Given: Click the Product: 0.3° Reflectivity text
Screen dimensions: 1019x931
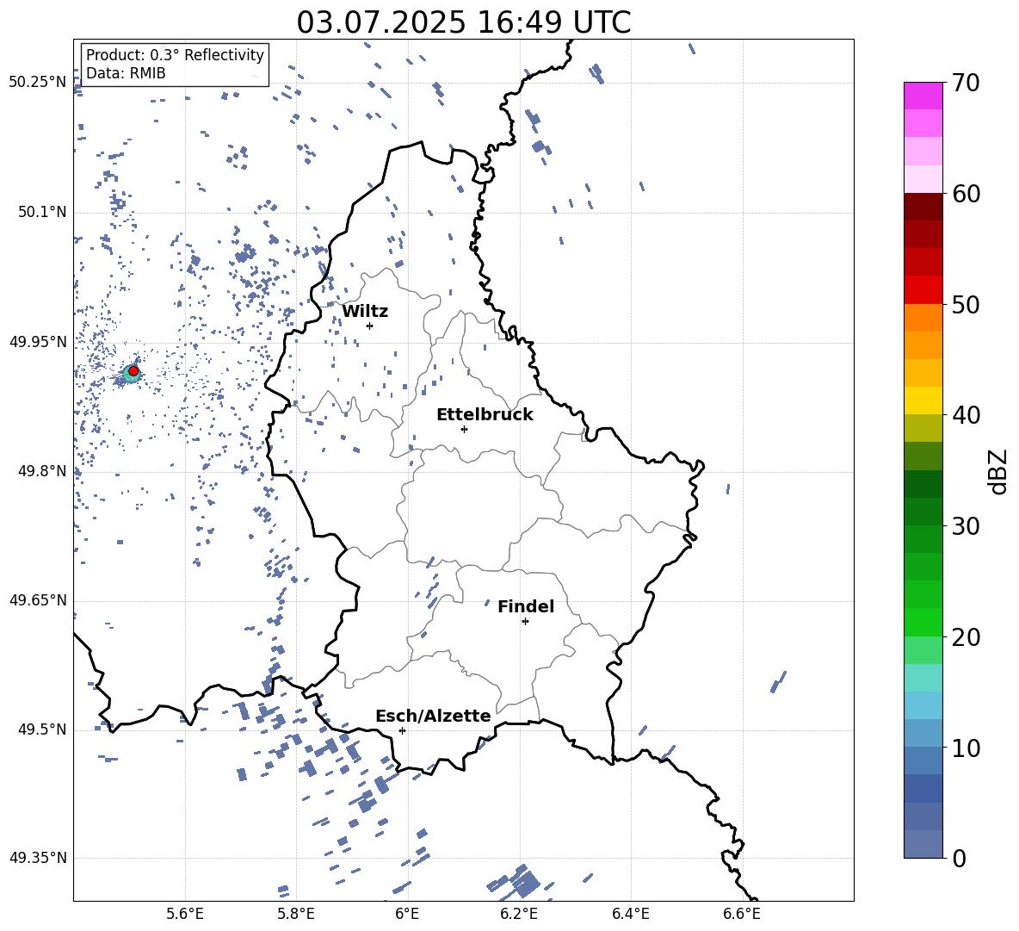Looking at the screenshot, I should click(175, 54).
